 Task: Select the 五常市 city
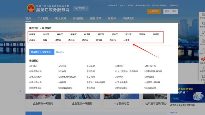click(126, 40)
